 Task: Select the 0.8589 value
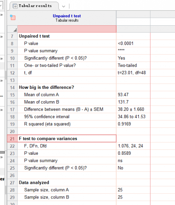pyautogui.click(x=125, y=153)
